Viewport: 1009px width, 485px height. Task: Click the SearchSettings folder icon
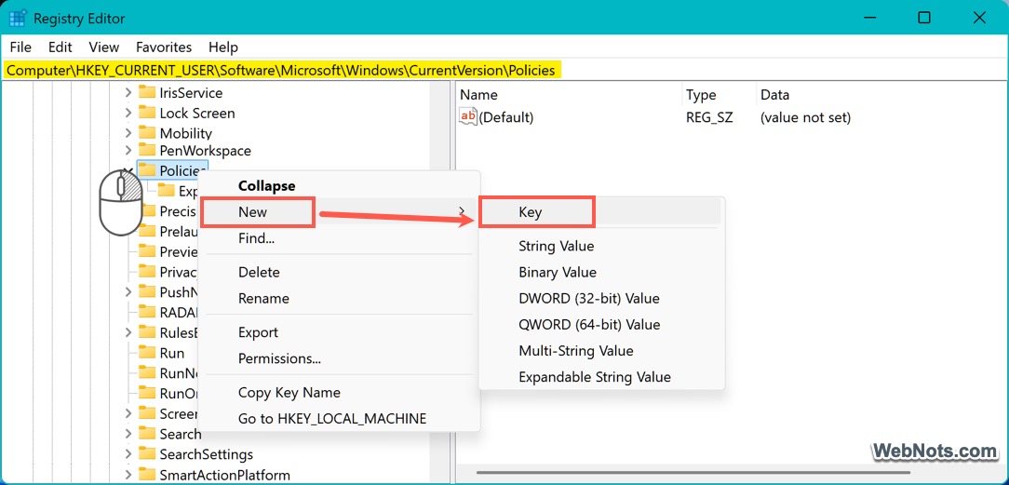(x=146, y=454)
